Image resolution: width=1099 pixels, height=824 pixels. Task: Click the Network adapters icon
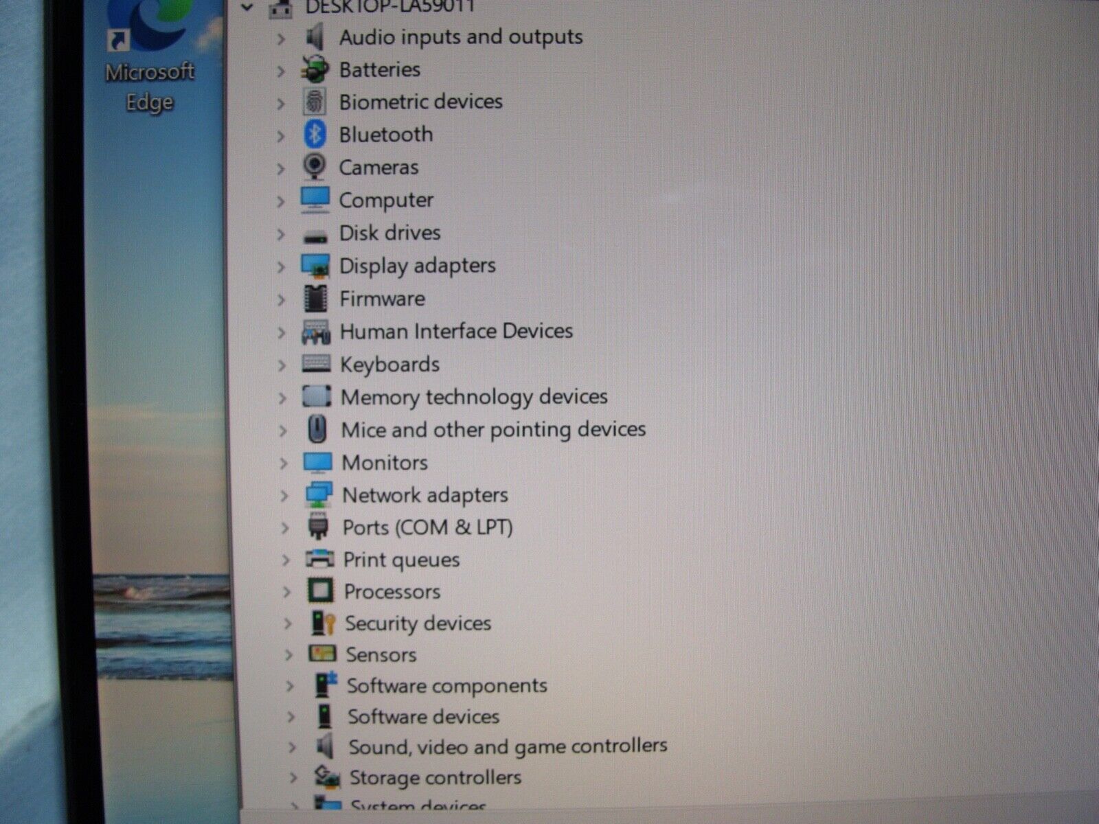pyautogui.click(x=319, y=494)
